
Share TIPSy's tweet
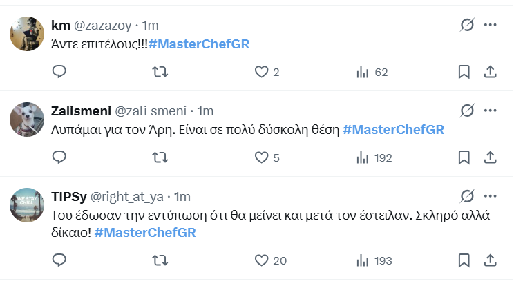click(x=489, y=260)
